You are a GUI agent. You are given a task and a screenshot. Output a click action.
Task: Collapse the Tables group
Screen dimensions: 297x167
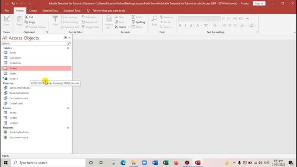pos(68,48)
